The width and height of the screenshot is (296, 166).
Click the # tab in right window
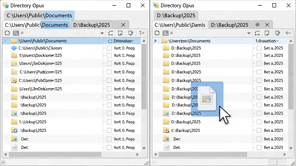pyautogui.click(x=257, y=25)
